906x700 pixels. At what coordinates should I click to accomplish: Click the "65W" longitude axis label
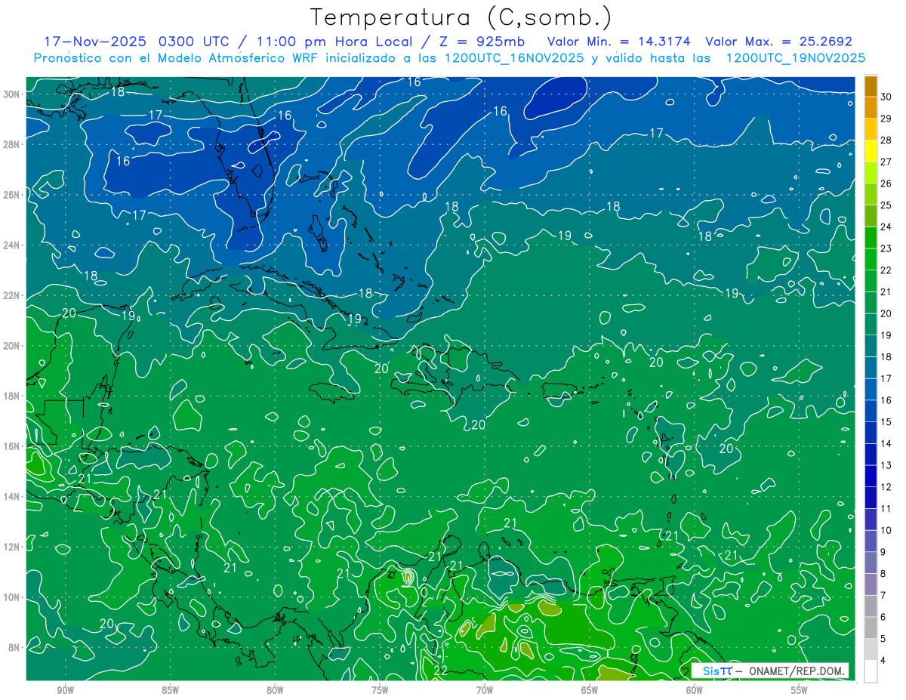[590, 690]
